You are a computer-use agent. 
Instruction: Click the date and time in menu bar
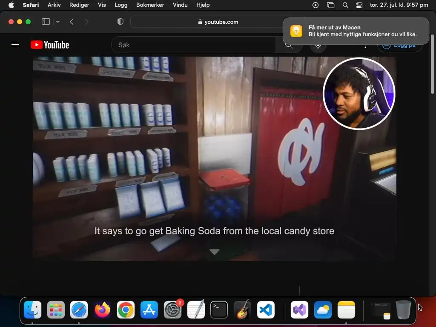399,5
